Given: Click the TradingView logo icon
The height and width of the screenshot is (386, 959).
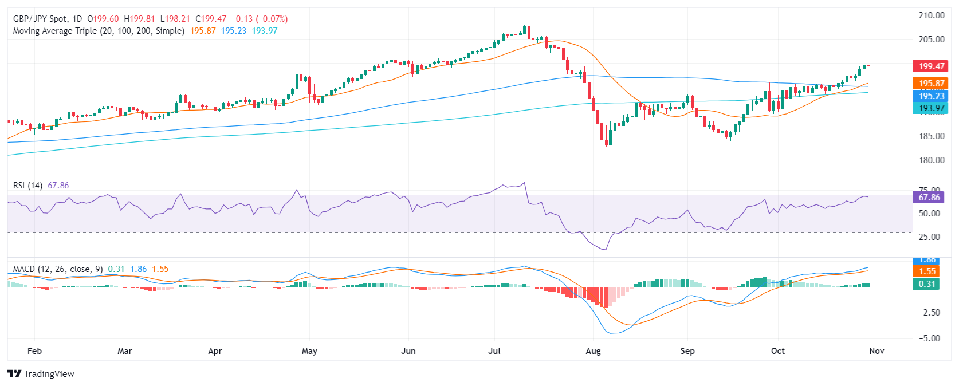Looking at the screenshot, I should [14, 374].
